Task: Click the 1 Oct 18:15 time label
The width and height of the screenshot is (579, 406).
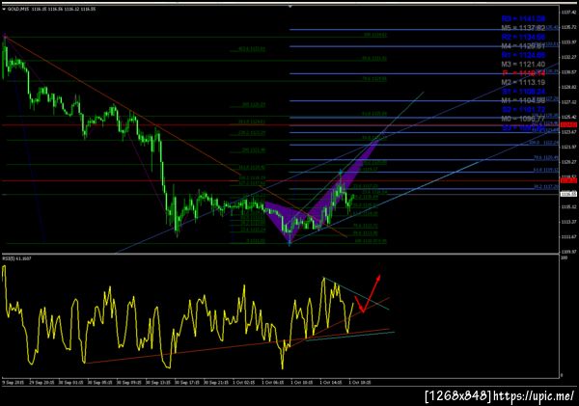Action: coord(360,383)
